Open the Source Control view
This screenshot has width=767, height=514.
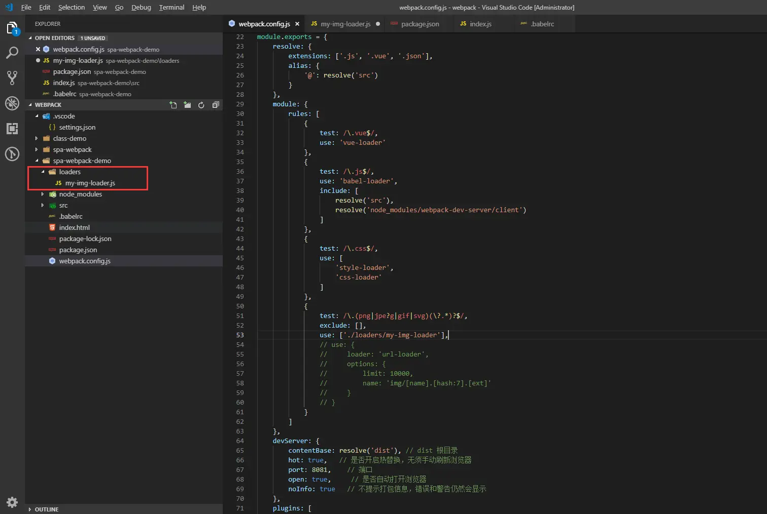click(12, 77)
